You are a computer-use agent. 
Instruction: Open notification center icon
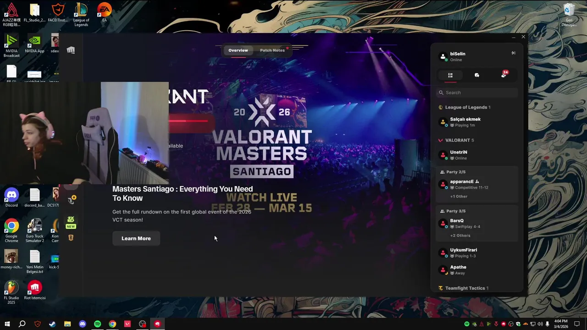[577, 324]
